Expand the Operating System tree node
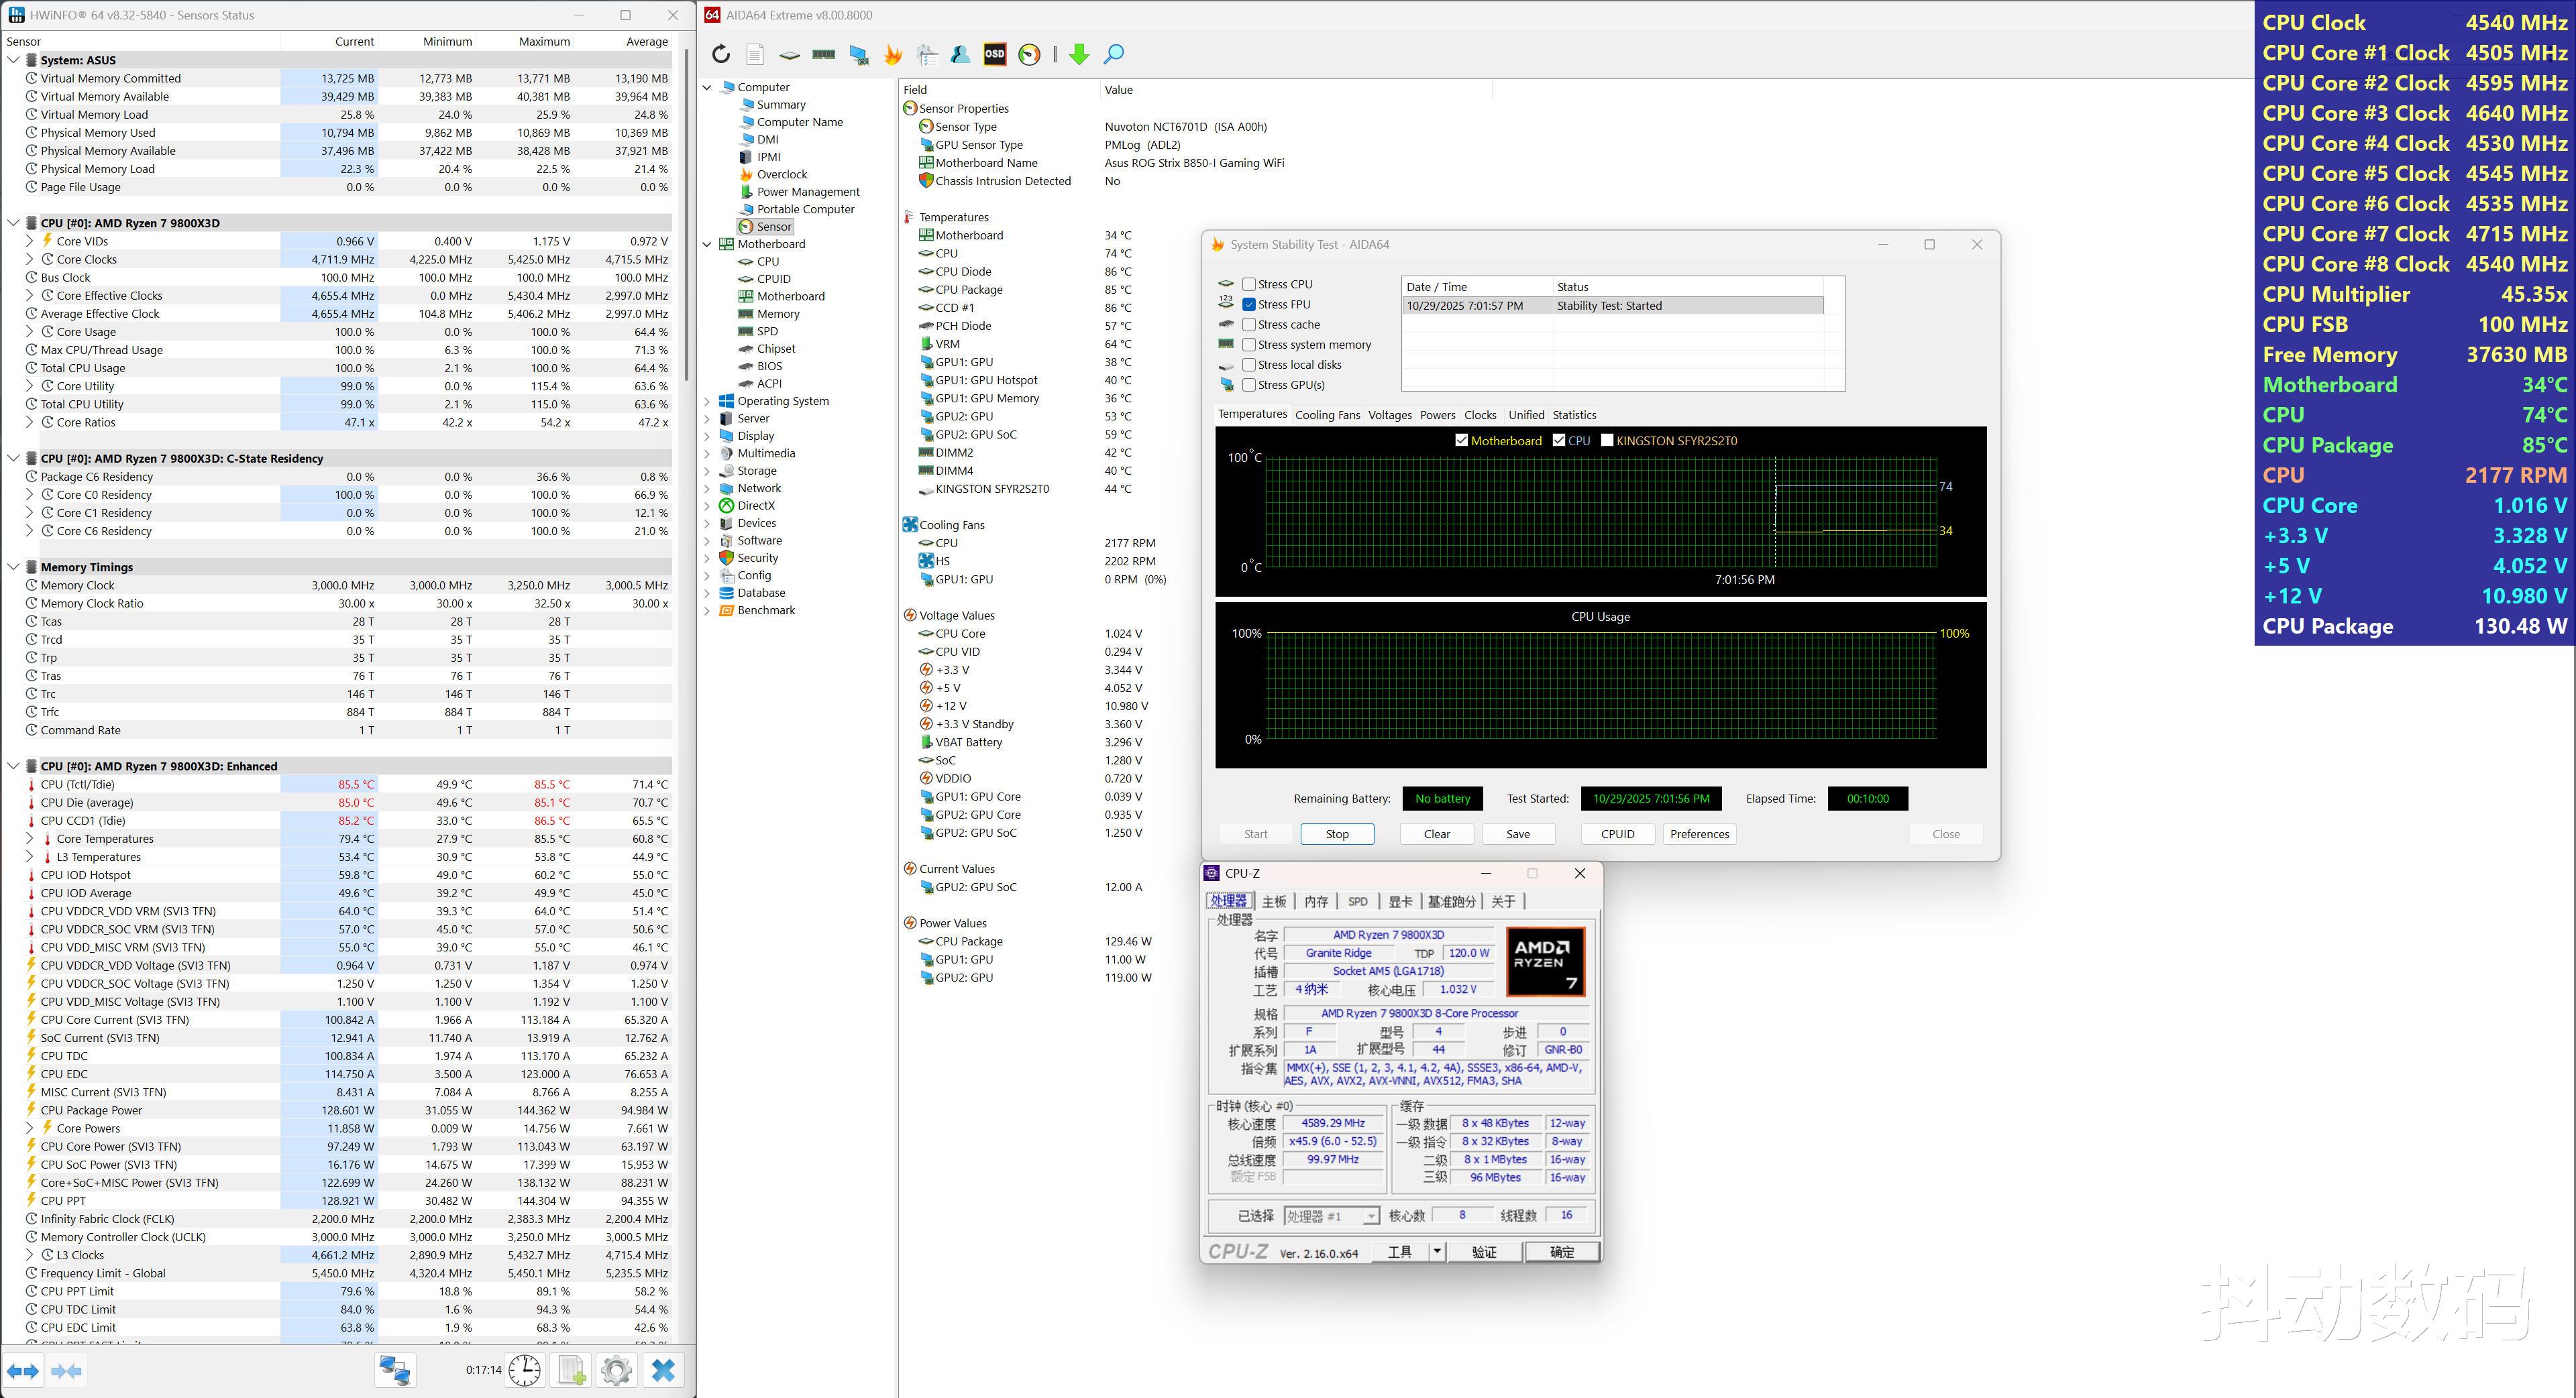This screenshot has width=2576, height=1398. pyautogui.click(x=707, y=402)
